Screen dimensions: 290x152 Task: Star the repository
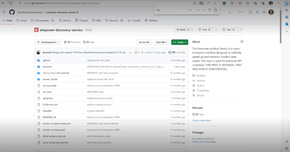(x=229, y=30)
